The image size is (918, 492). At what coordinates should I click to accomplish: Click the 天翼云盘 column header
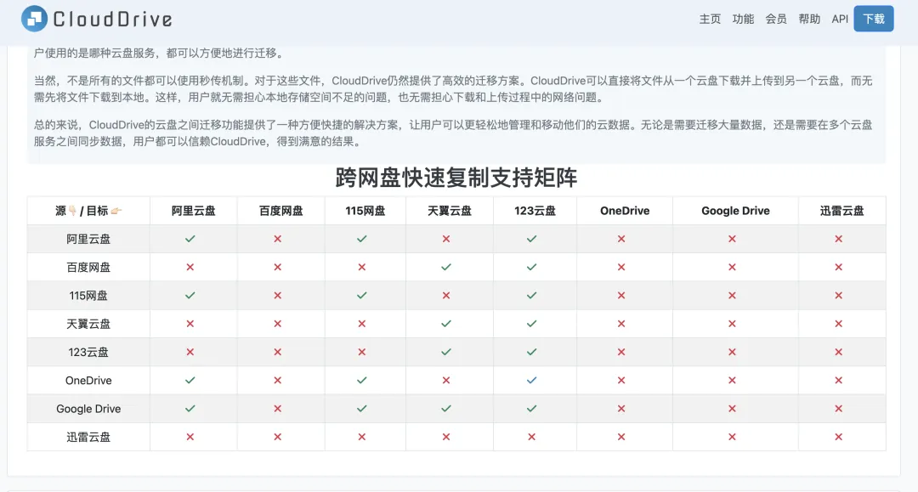point(449,211)
